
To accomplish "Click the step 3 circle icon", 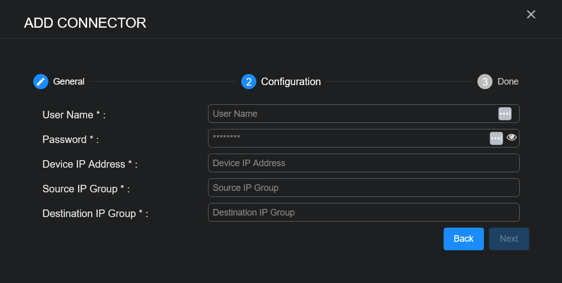I will click(x=484, y=82).
